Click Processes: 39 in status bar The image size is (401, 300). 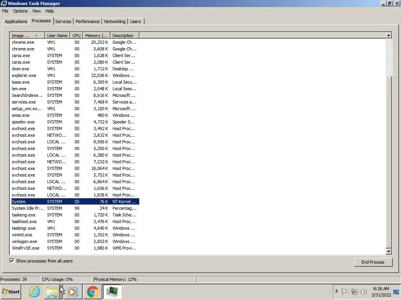[20, 279]
